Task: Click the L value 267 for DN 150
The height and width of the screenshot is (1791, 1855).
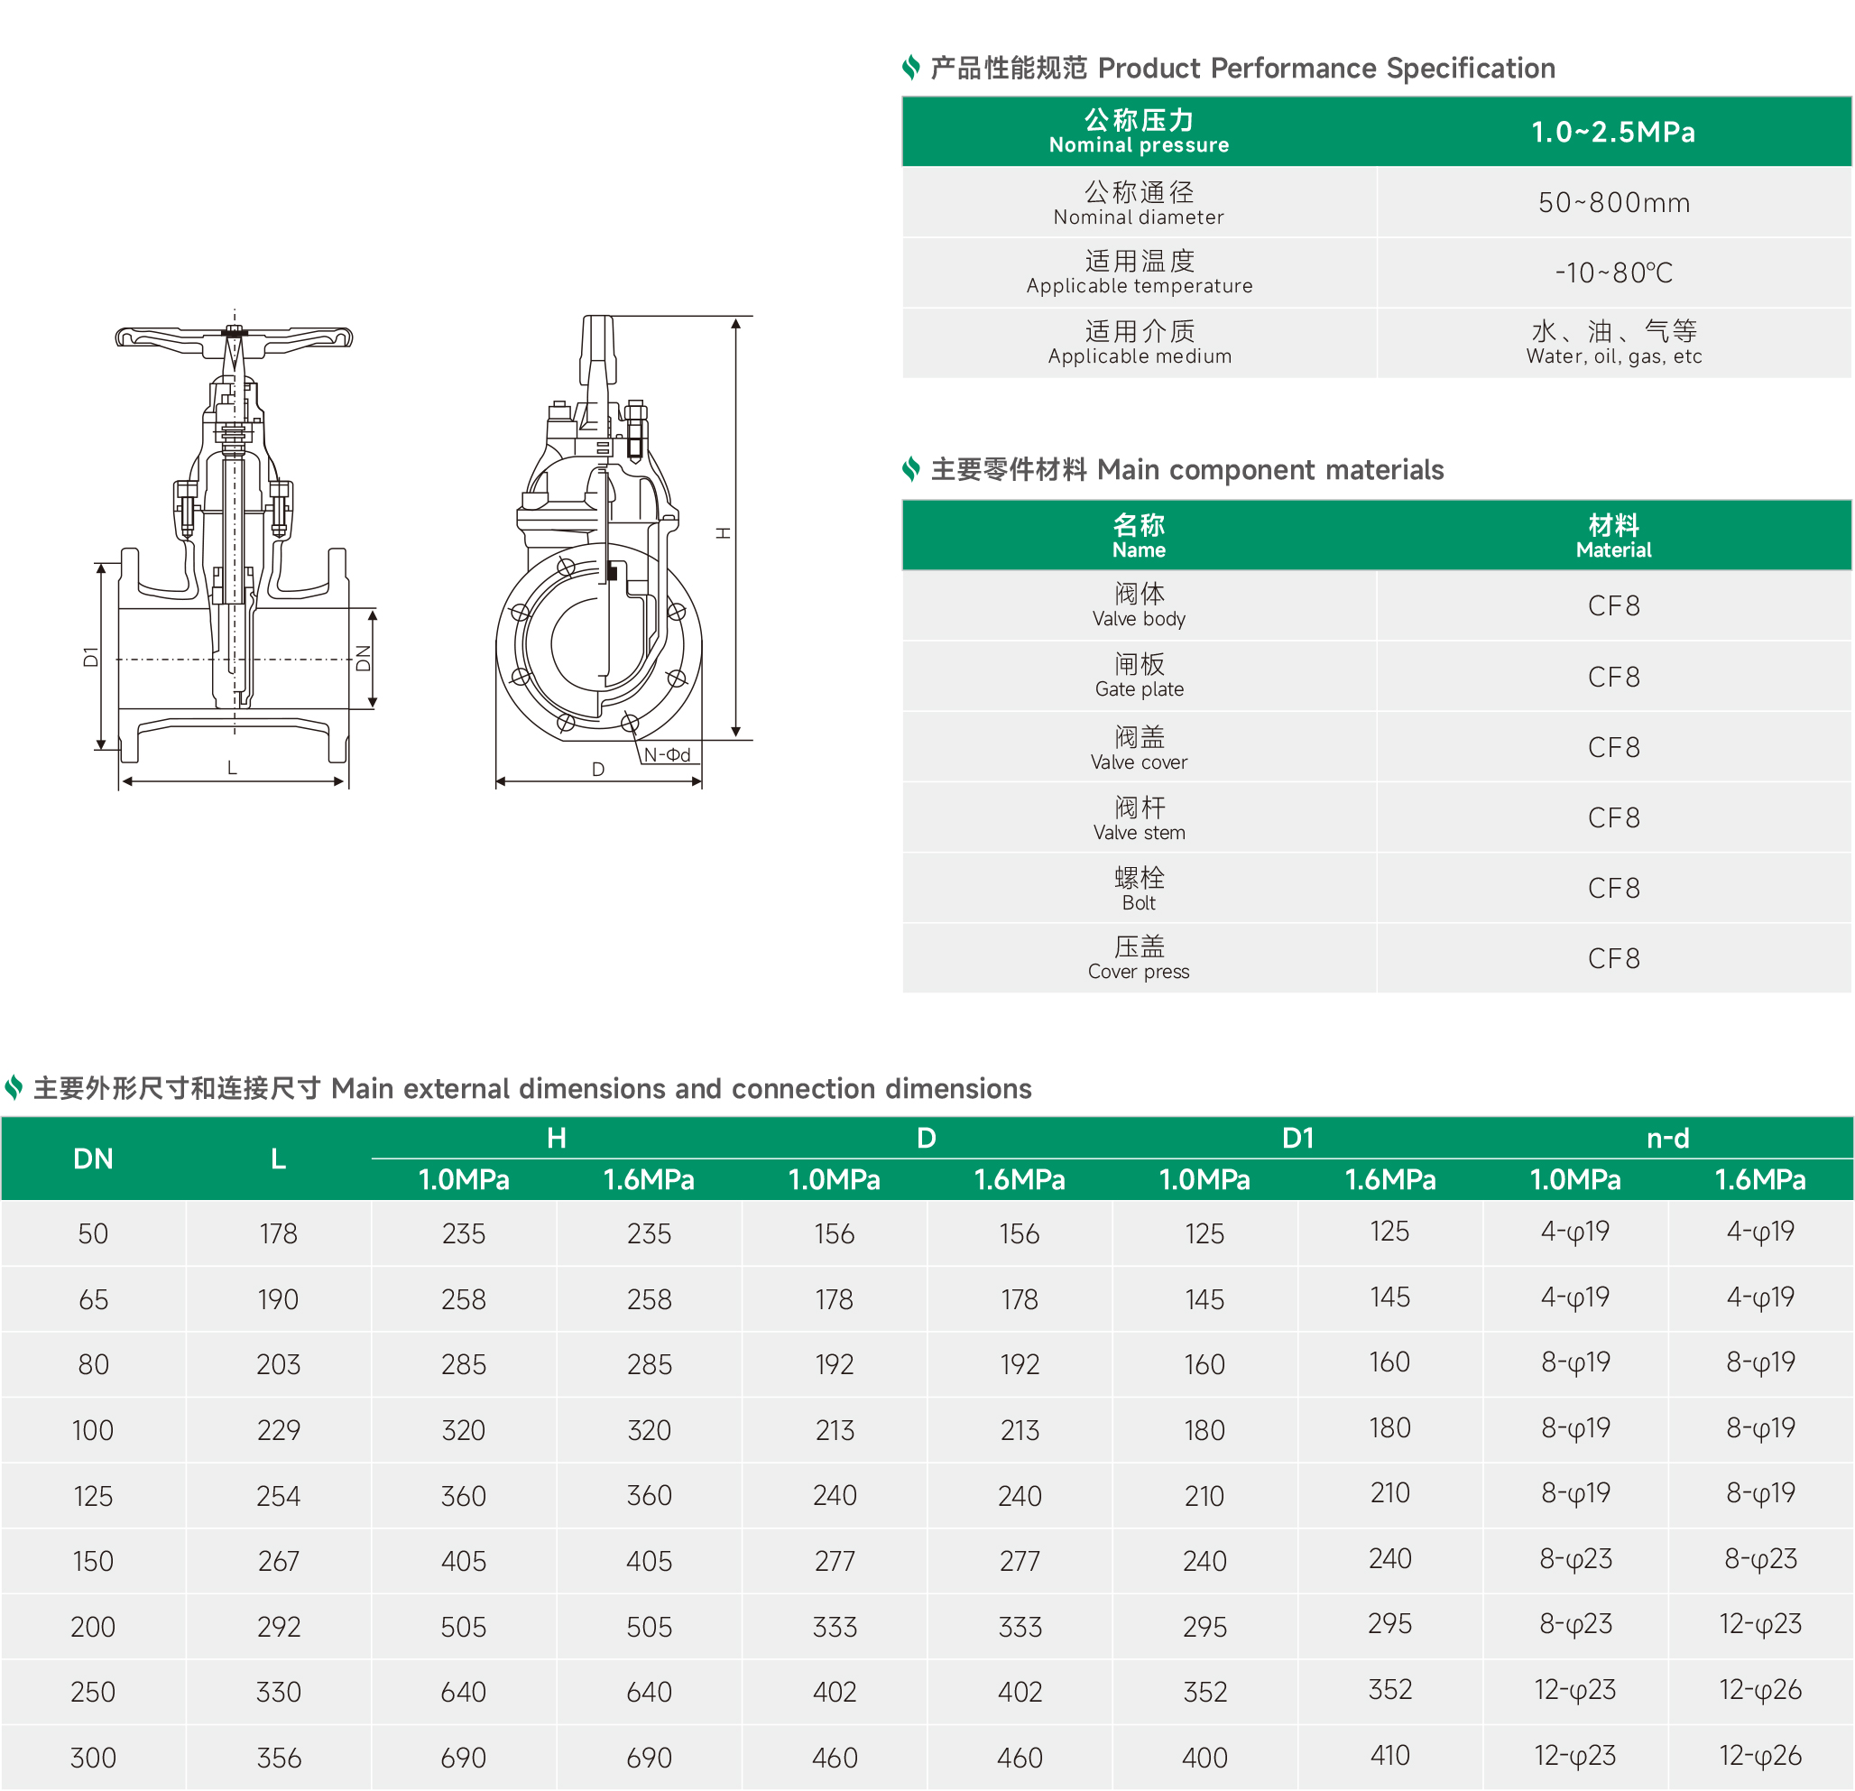Action: tap(278, 1560)
